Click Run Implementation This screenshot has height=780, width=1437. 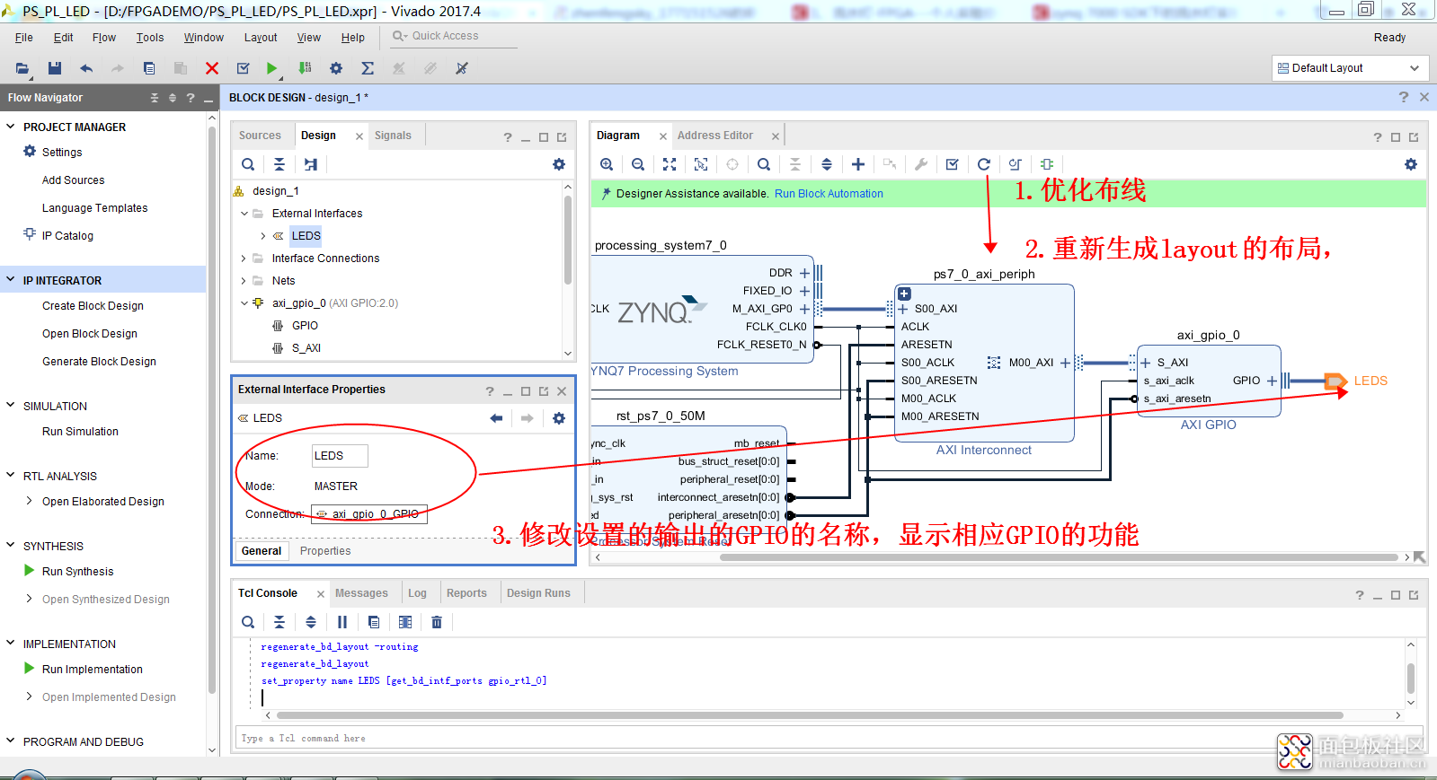click(x=93, y=670)
